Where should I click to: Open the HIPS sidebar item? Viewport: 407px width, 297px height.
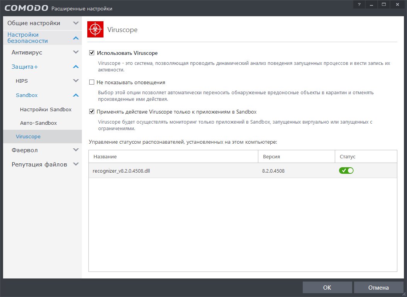point(42,81)
